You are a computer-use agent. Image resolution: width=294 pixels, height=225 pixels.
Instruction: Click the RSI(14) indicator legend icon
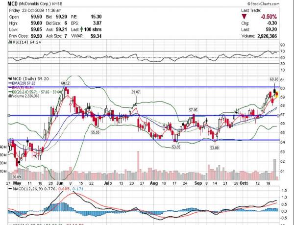pyautogui.click(x=10, y=42)
